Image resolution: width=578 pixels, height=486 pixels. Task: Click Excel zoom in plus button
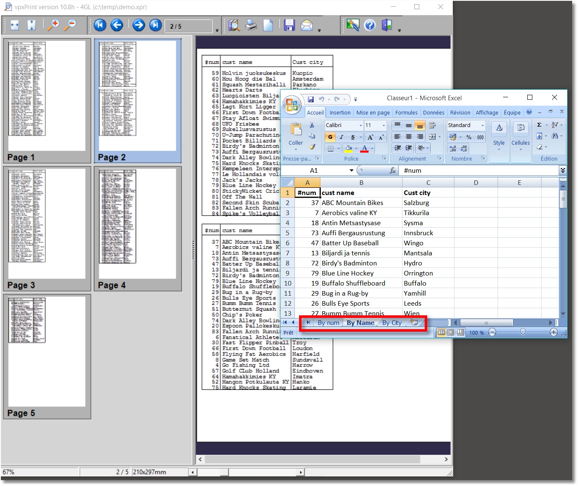click(x=553, y=332)
